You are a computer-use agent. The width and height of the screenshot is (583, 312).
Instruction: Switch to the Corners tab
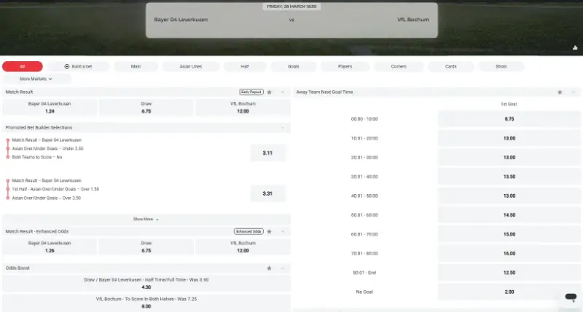tap(399, 66)
